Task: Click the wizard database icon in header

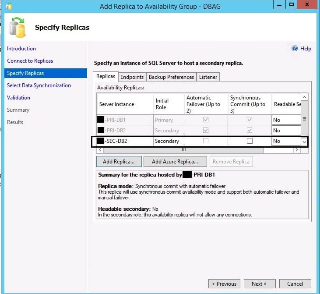Action: 18,28
